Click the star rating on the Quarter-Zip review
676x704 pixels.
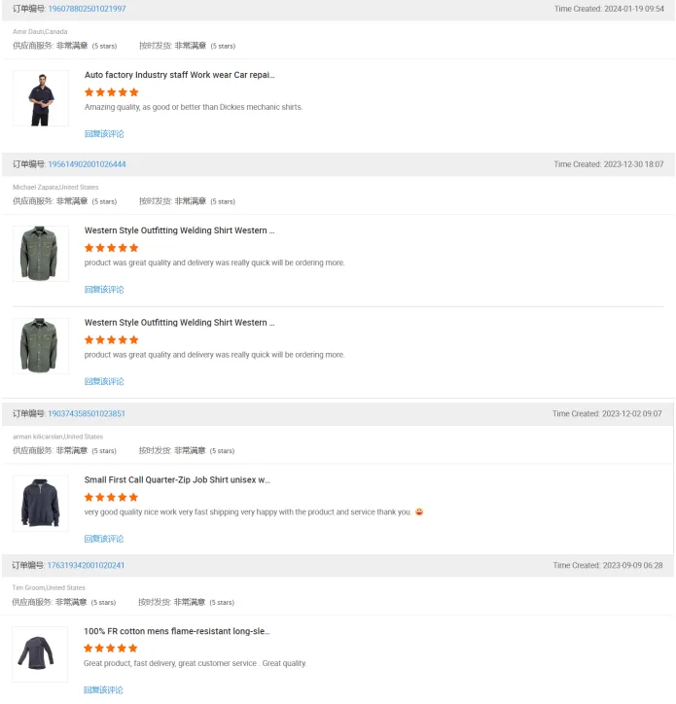pyautogui.click(x=111, y=497)
